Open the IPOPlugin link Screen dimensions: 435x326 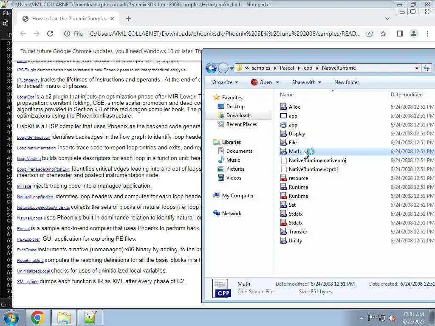pyautogui.click(x=26, y=70)
